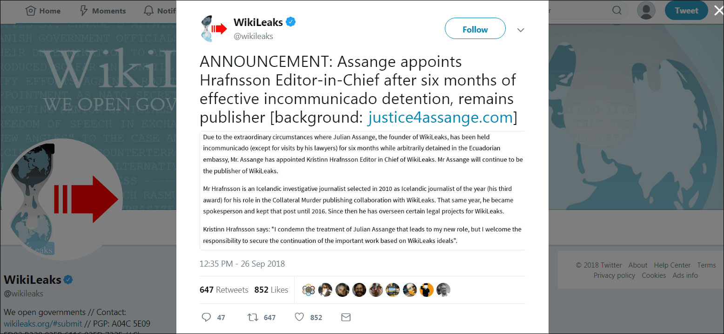Click the retweet arrows icon
This screenshot has height=334, width=724.
tap(253, 317)
